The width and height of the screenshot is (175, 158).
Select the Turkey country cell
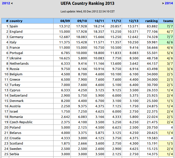(31, 85)
